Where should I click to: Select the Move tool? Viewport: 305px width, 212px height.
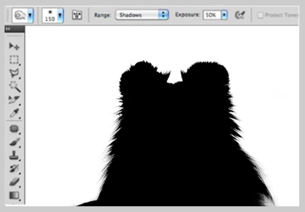pos(14,46)
